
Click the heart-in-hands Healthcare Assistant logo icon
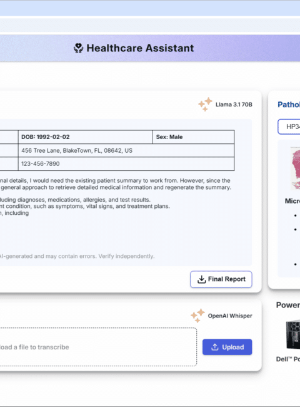[79, 48]
